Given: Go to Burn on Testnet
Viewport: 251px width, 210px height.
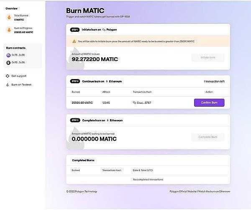Looking at the screenshot, I should [21, 85].
